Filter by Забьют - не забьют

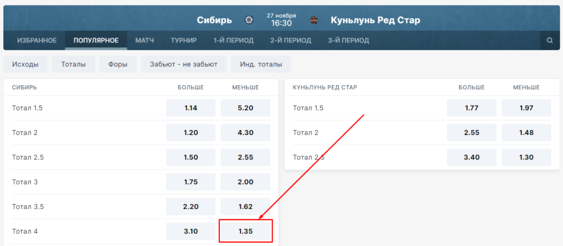tap(184, 64)
